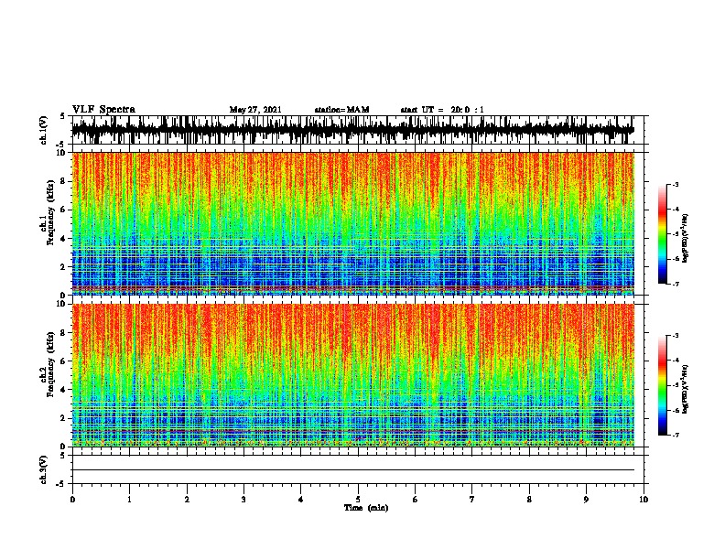Click the "-7" tick on ch.2 colorbar
The width and height of the screenshot is (725, 560).
click(x=676, y=436)
